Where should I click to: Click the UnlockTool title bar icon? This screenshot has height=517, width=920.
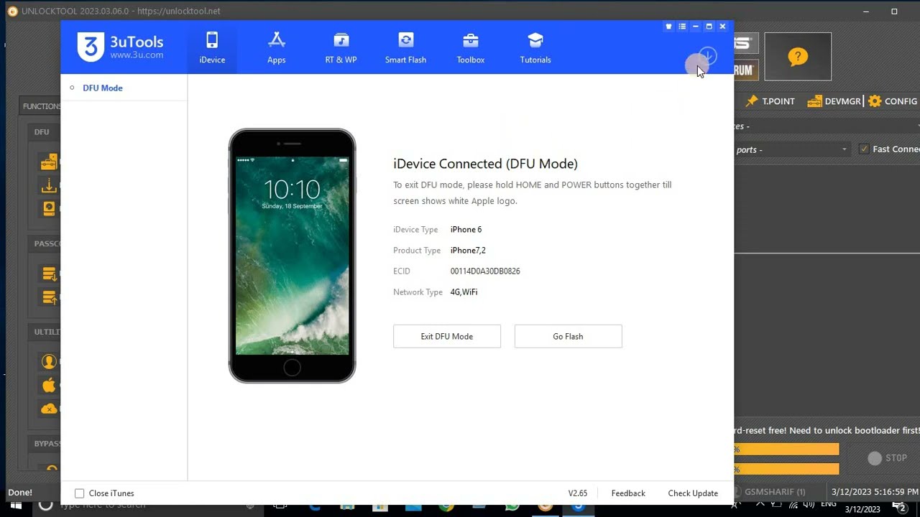tap(12, 11)
